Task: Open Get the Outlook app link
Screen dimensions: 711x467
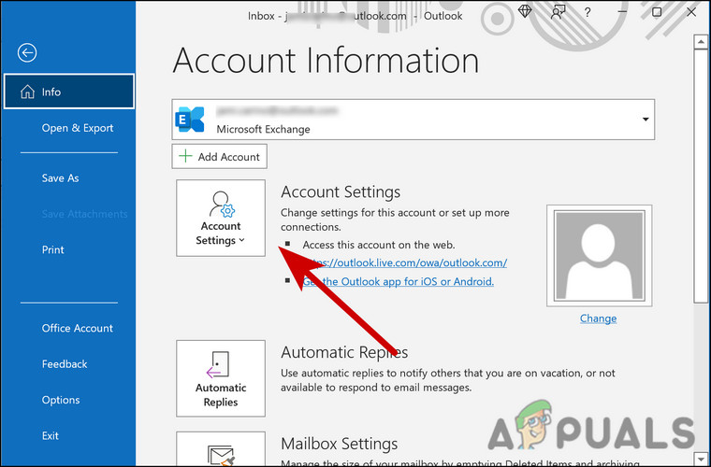Action: coord(399,281)
